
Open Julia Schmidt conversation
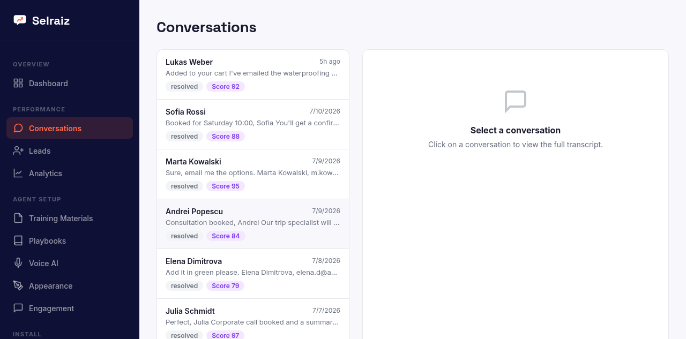[x=253, y=319]
